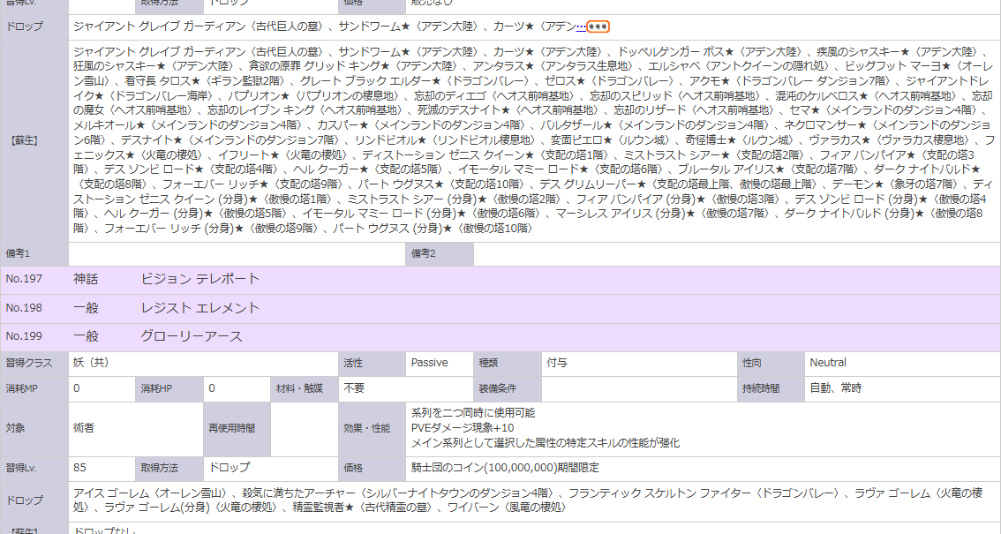
Task: Click the 対象 header cell
Action: point(34,429)
